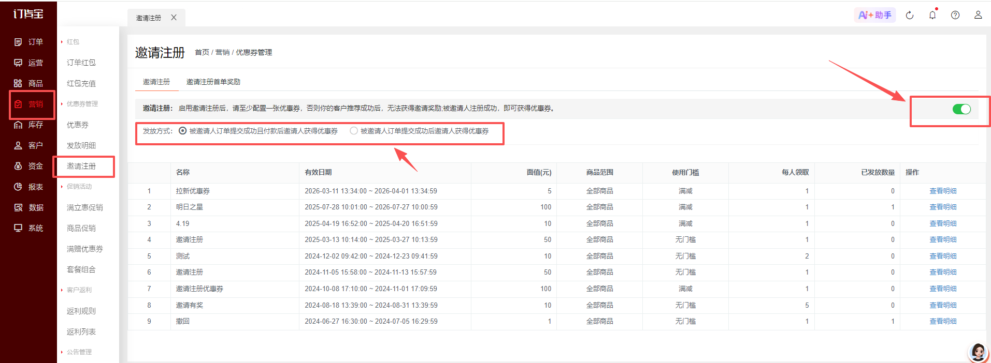Open 订单红包 menu item
Viewport: 991px width, 363px height.
pyautogui.click(x=81, y=63)
